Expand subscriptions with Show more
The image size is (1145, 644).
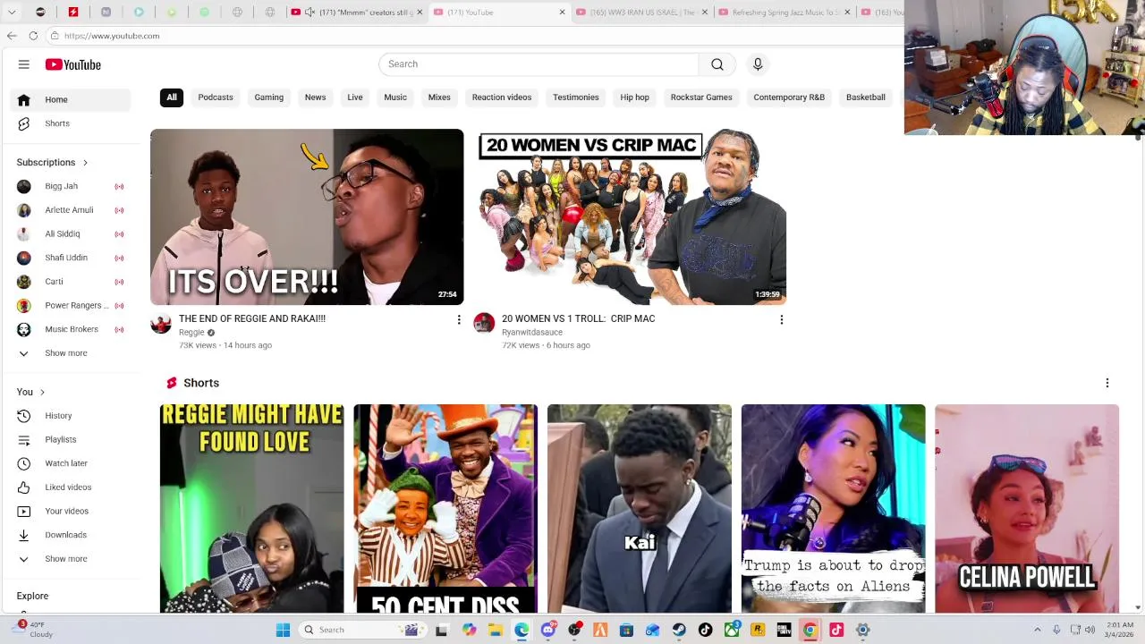[71, 353]
